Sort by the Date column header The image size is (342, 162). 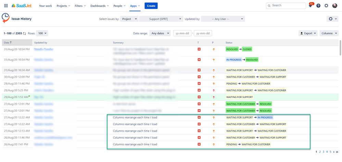click(x=8, y=43)
